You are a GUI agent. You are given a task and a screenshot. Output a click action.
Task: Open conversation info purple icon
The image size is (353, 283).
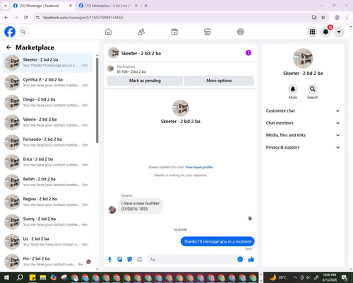[x=249, y=53]
